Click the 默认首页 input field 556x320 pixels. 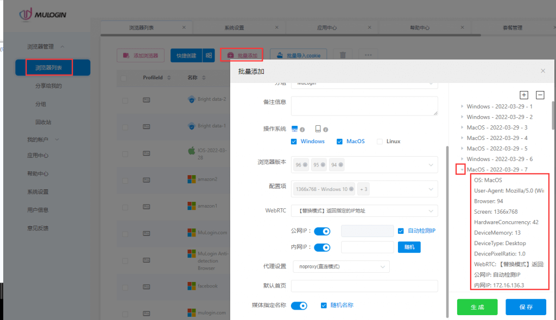click(364, 286)
